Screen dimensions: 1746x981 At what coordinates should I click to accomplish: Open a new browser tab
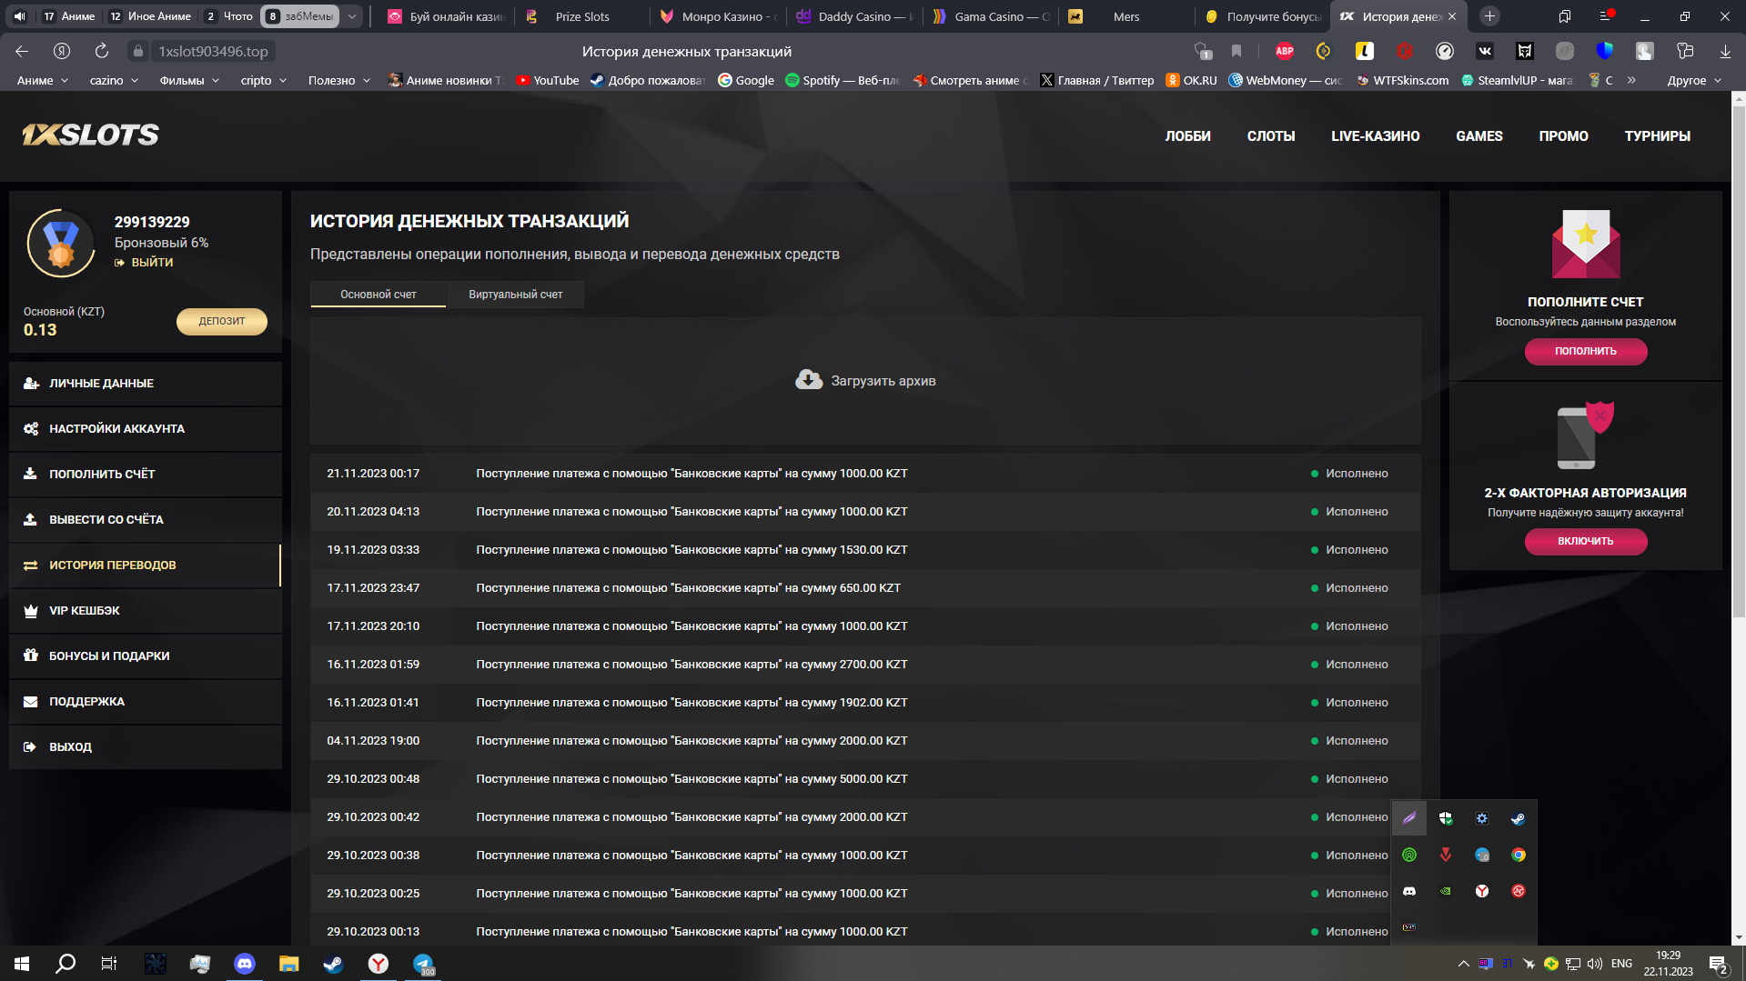pos(1489,16)
